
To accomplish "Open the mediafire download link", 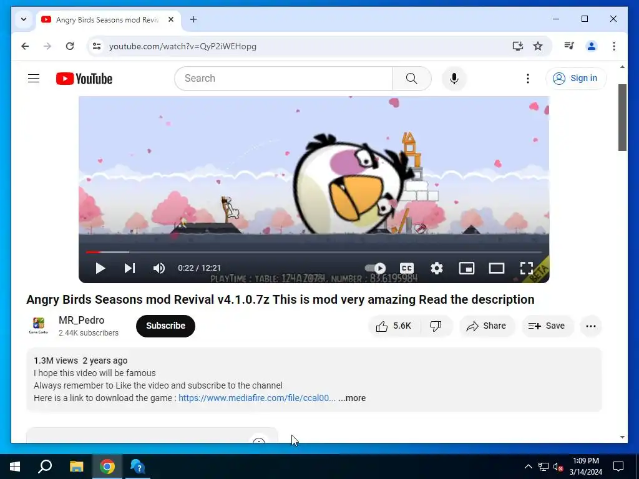I will [256, 398].
